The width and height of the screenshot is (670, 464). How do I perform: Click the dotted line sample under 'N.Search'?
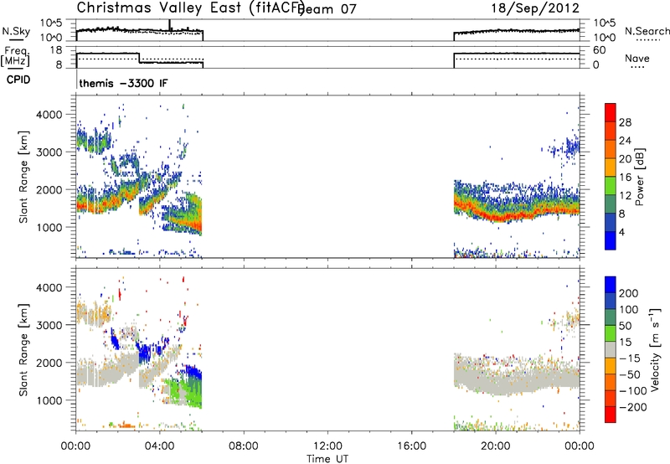(648, 40)
